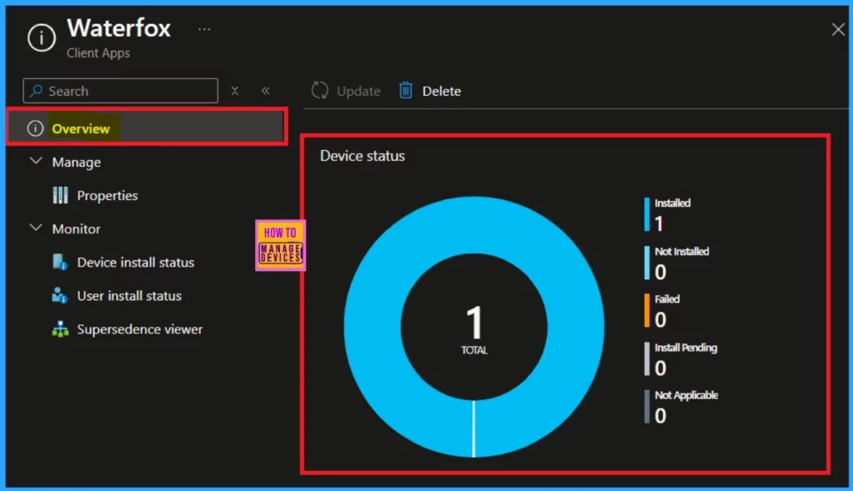Choose the Delete toolbar button

(430, 91)
